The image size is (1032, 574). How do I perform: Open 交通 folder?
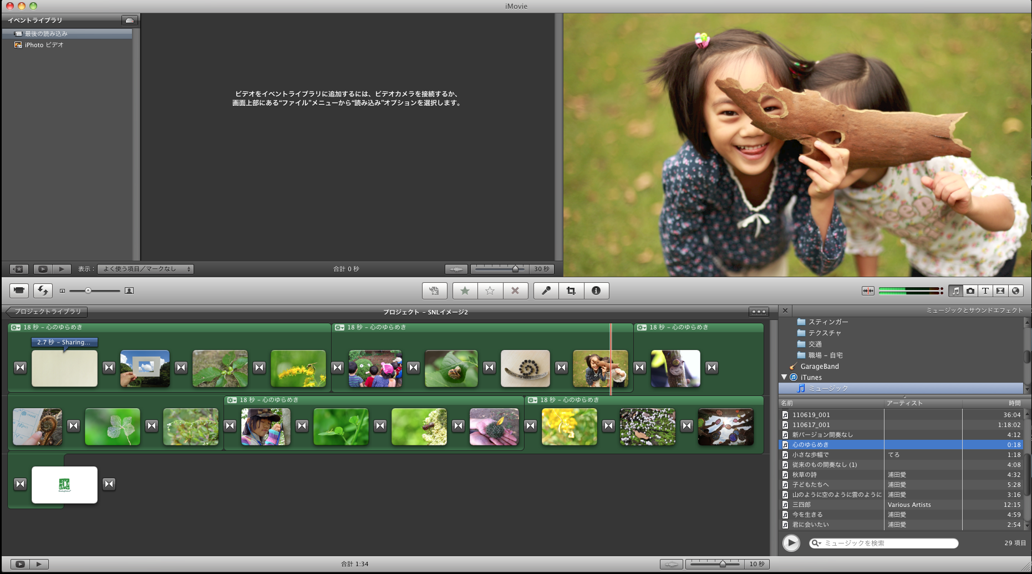point(809,344)
